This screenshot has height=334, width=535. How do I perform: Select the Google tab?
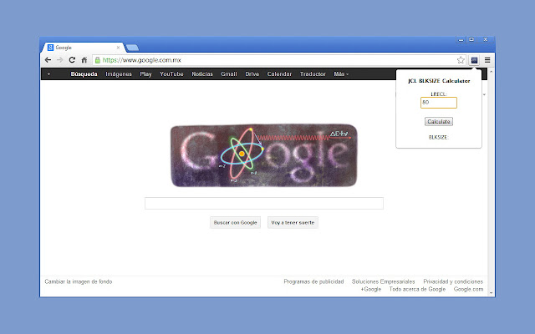[x=82, y=48]
